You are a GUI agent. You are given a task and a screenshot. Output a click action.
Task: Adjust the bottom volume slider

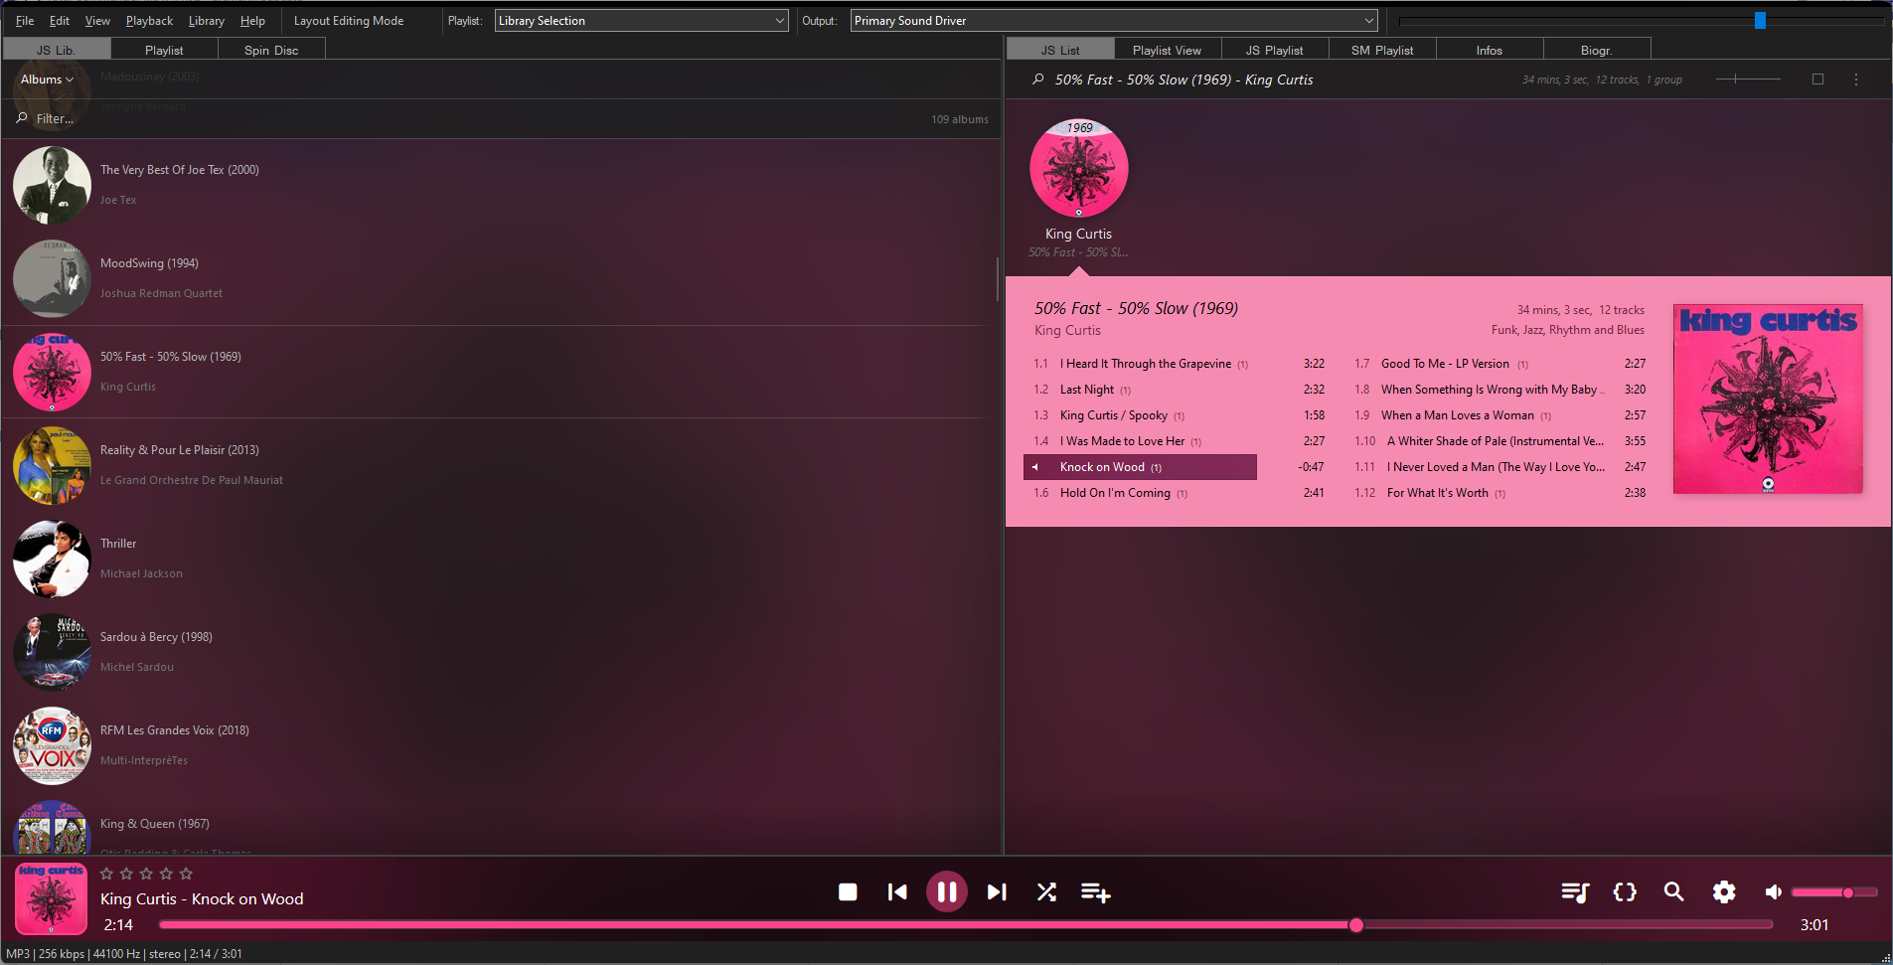click(1834, 892)
